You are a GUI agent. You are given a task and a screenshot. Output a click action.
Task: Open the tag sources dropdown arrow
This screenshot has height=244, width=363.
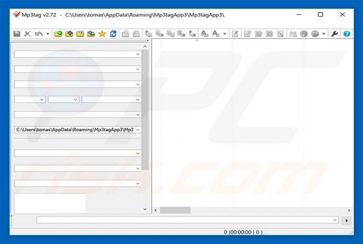323,34
